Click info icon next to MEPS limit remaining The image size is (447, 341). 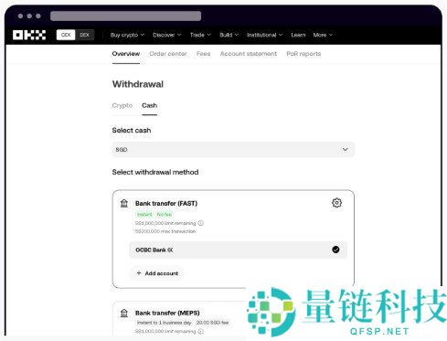pyautogui.click(x=201, y=331)
